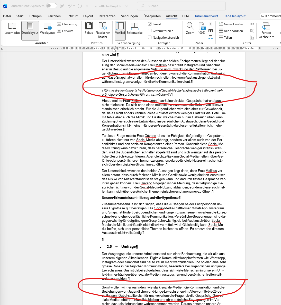Image resolution: width=281 pixels, height=305 pixels.
Task: Expand the undo history dropdown
Action: [x=74, y=6]
